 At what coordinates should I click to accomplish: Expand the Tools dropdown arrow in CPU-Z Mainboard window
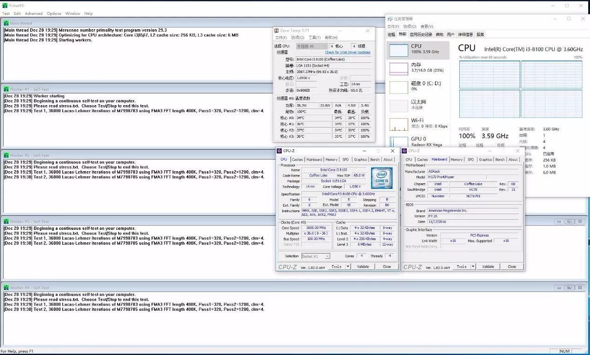(473, 267)
